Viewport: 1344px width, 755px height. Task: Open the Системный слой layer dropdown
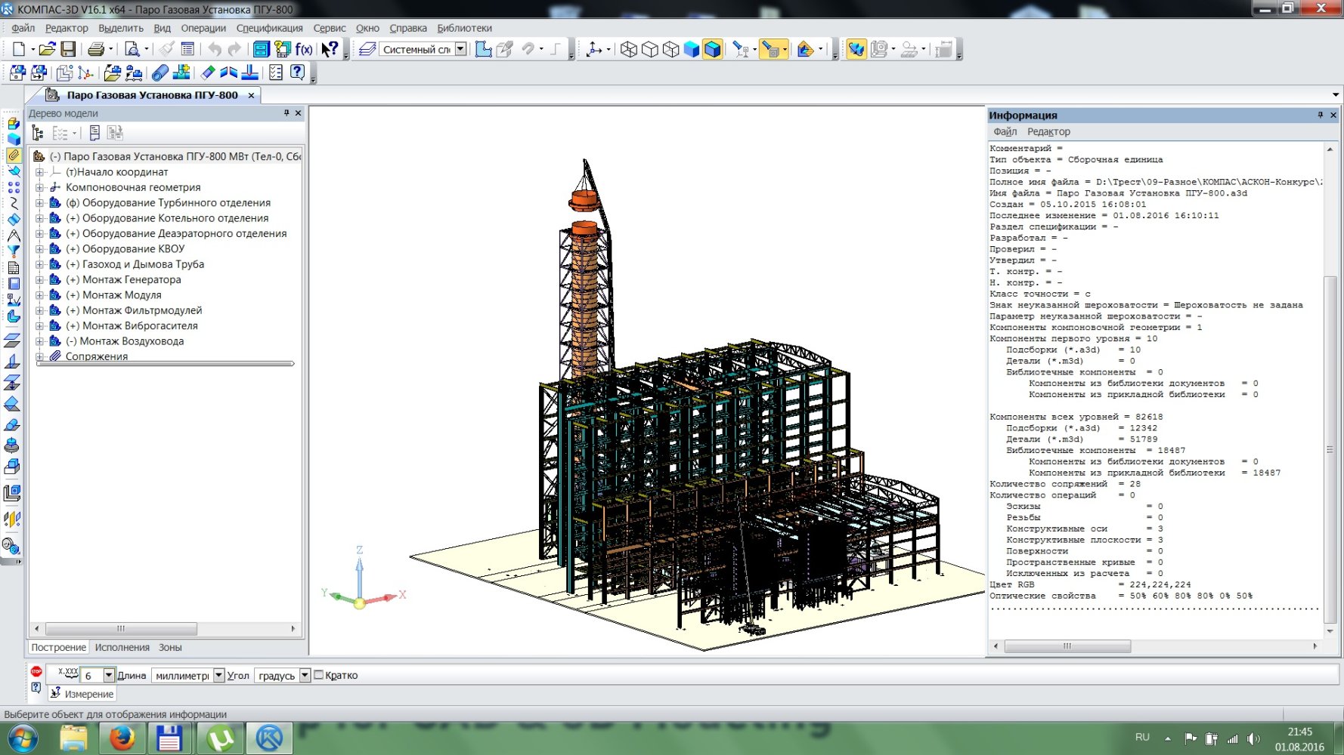coord(460,49)
